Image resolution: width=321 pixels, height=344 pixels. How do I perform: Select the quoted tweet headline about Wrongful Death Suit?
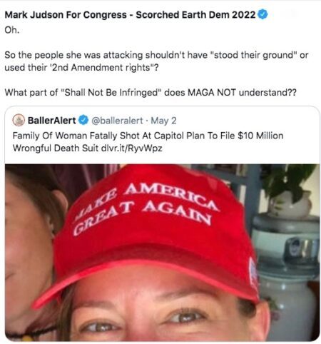tap(148, 142)
